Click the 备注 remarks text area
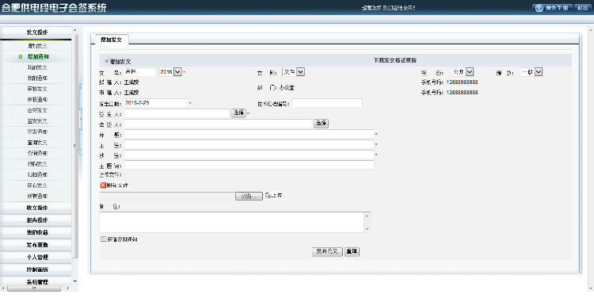594x298 pixels. [232, 222]
